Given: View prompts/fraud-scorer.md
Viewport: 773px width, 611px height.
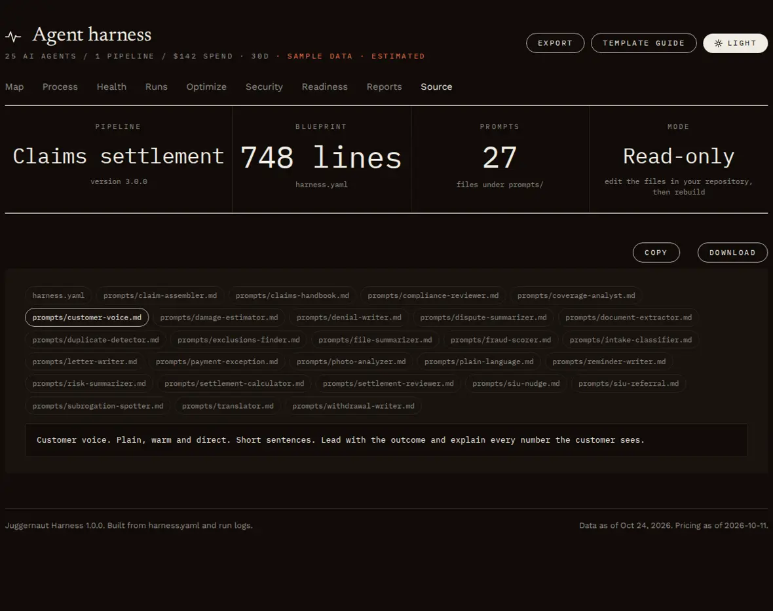Looking at the screenshot, I should 500,340.
